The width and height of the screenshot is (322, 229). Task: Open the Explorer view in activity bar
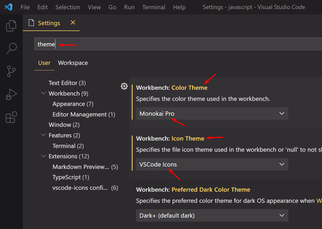click(x=11, y=26)
